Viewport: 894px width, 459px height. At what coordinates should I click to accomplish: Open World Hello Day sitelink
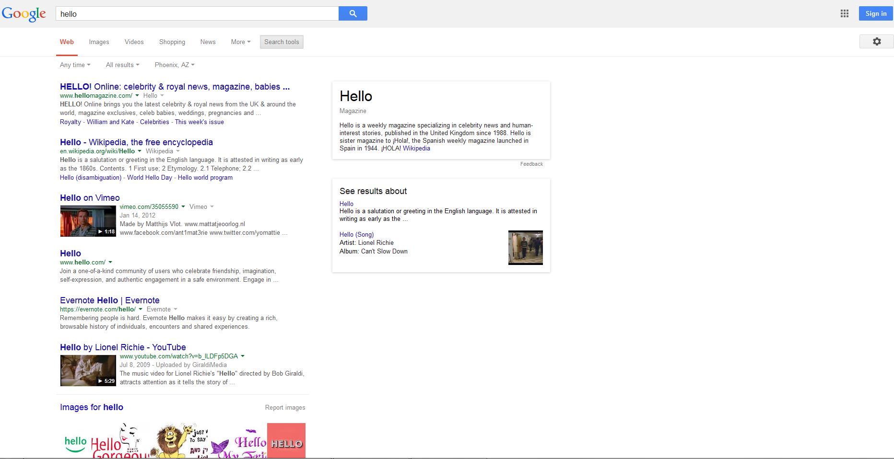[150, 177]
